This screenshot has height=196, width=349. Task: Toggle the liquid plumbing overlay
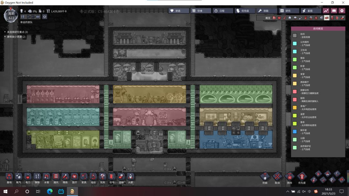pyautogui.click(x=300, y=18)
